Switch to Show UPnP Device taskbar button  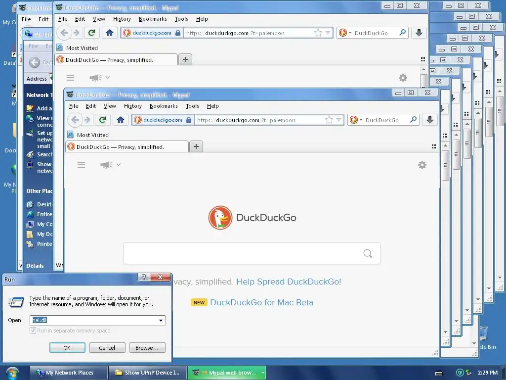(148, 373)
